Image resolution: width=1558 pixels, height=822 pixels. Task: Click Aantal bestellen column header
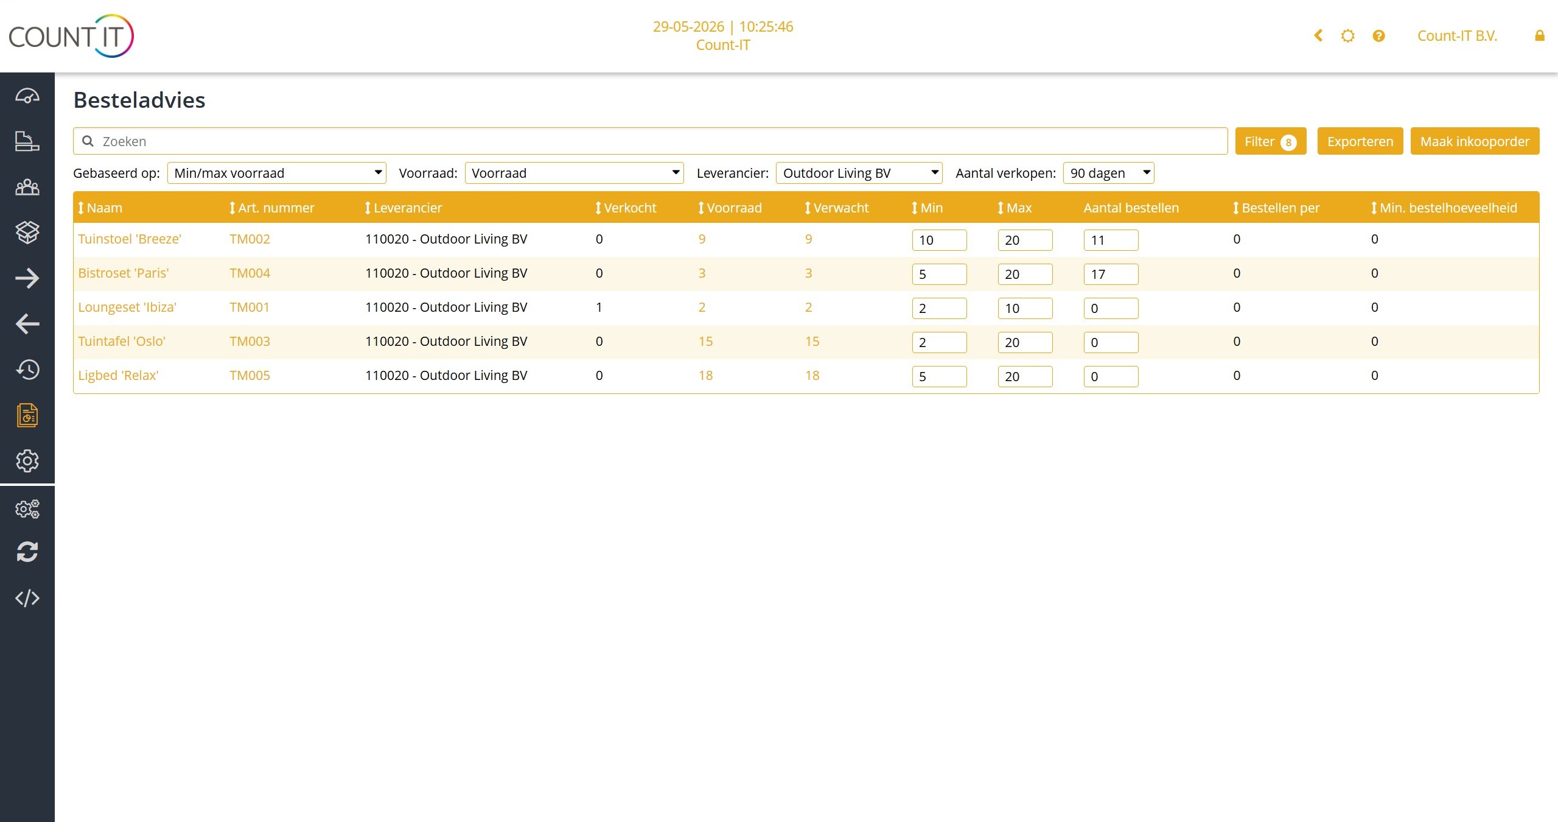click(1131, 208)
